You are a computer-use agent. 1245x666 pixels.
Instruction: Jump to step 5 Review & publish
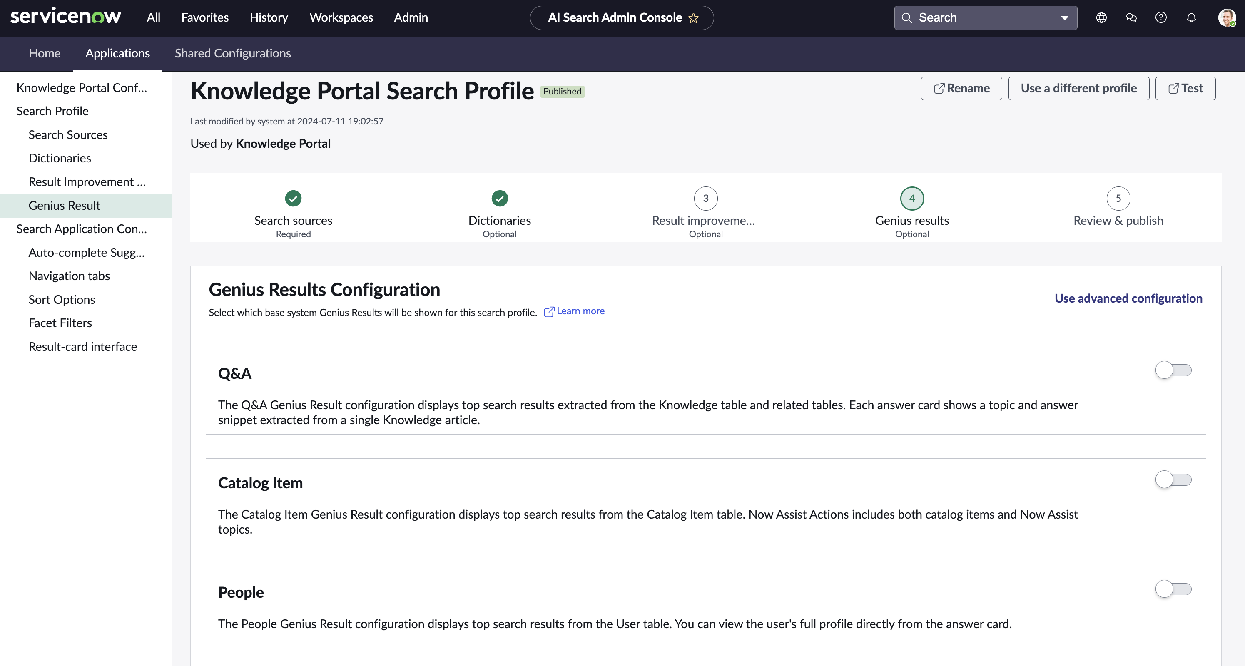[1118, 198]
